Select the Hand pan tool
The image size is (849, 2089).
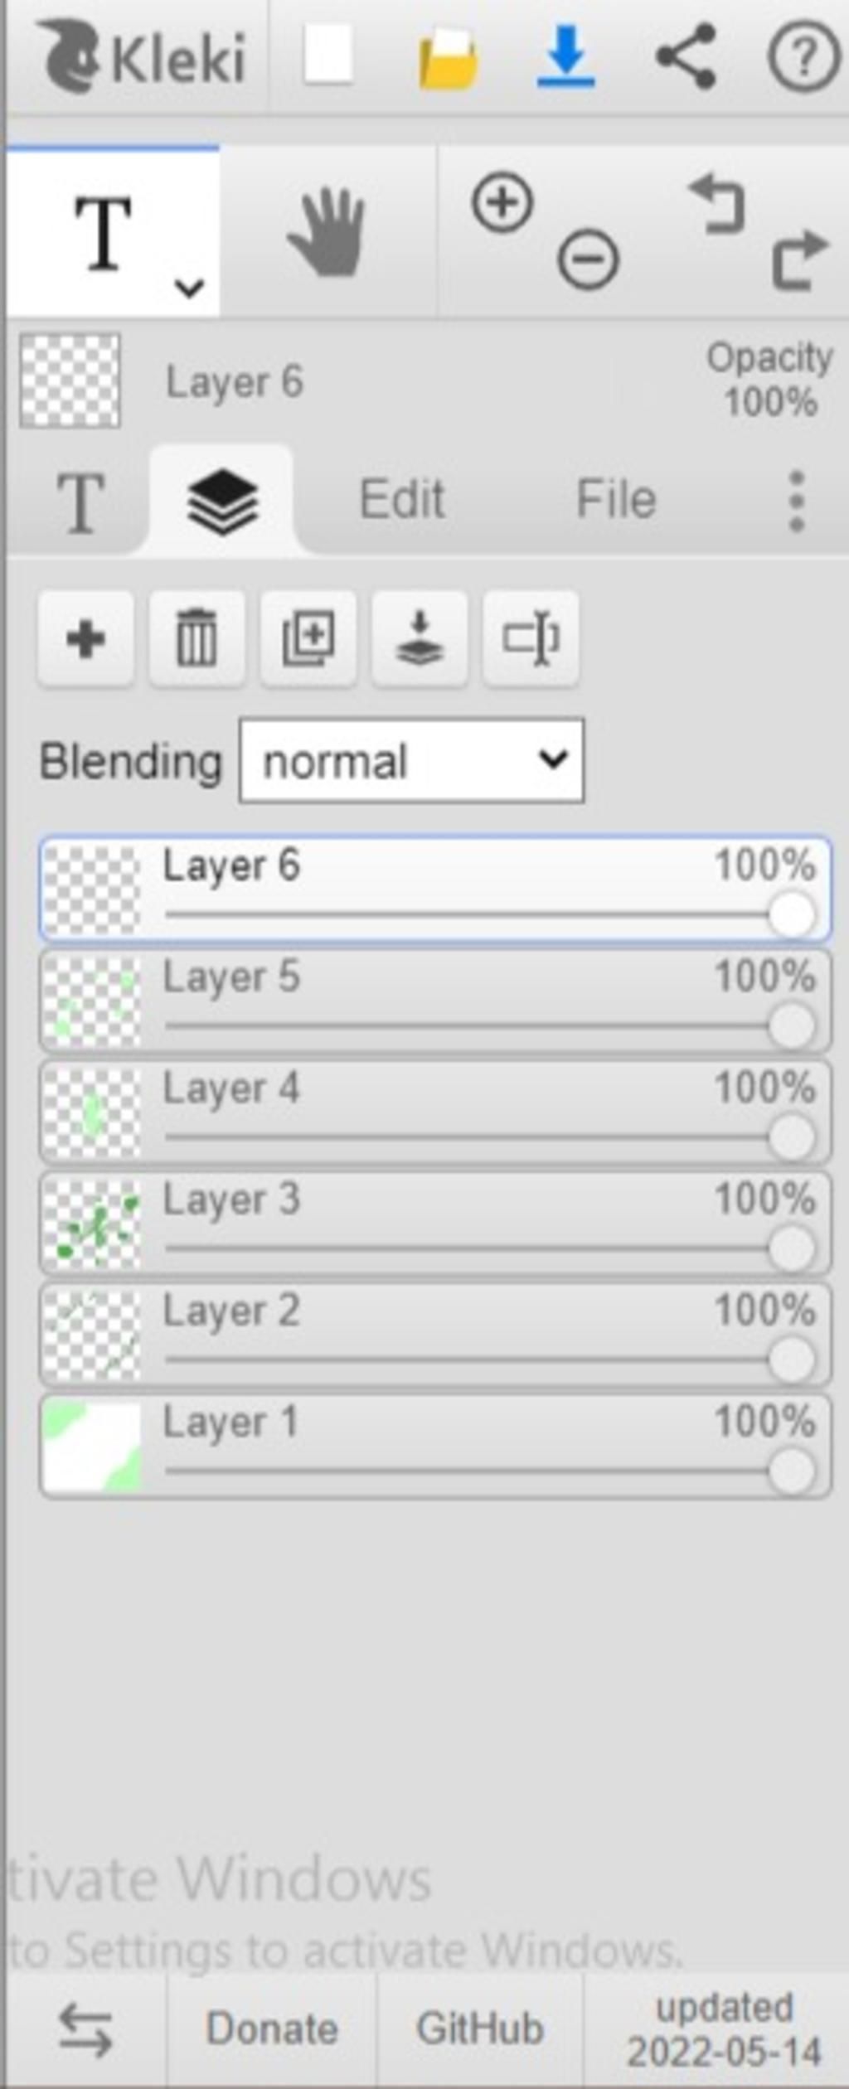(x=327, y=232)
